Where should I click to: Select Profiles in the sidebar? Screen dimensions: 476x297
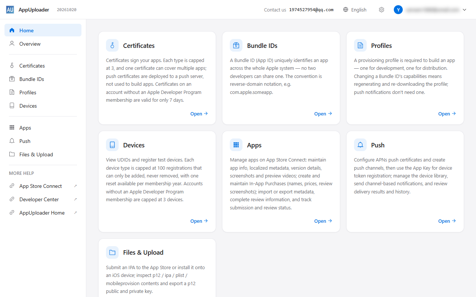point(43,92)
